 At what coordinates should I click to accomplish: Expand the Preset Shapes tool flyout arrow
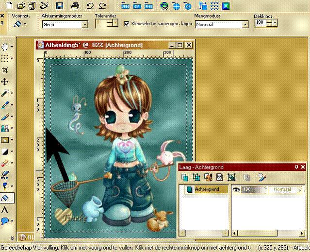[12, 221]
